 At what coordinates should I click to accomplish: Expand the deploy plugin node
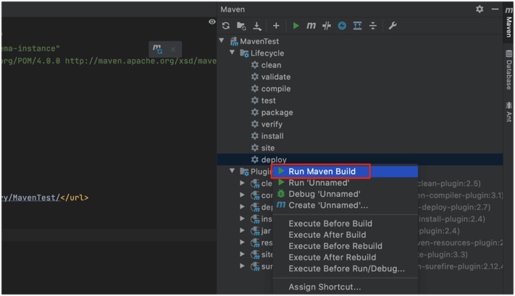(243, 206)
